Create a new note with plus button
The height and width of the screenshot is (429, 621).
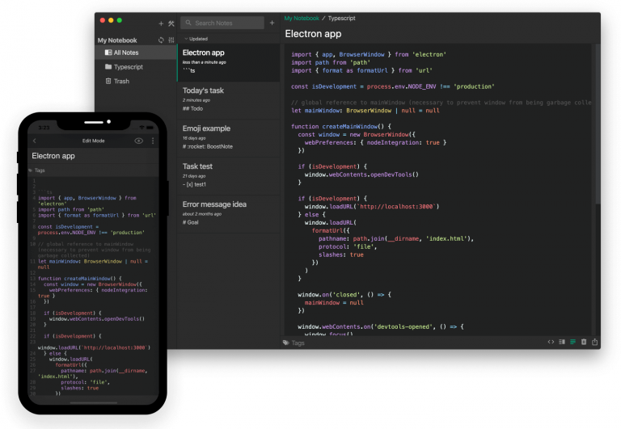(272, 23)
